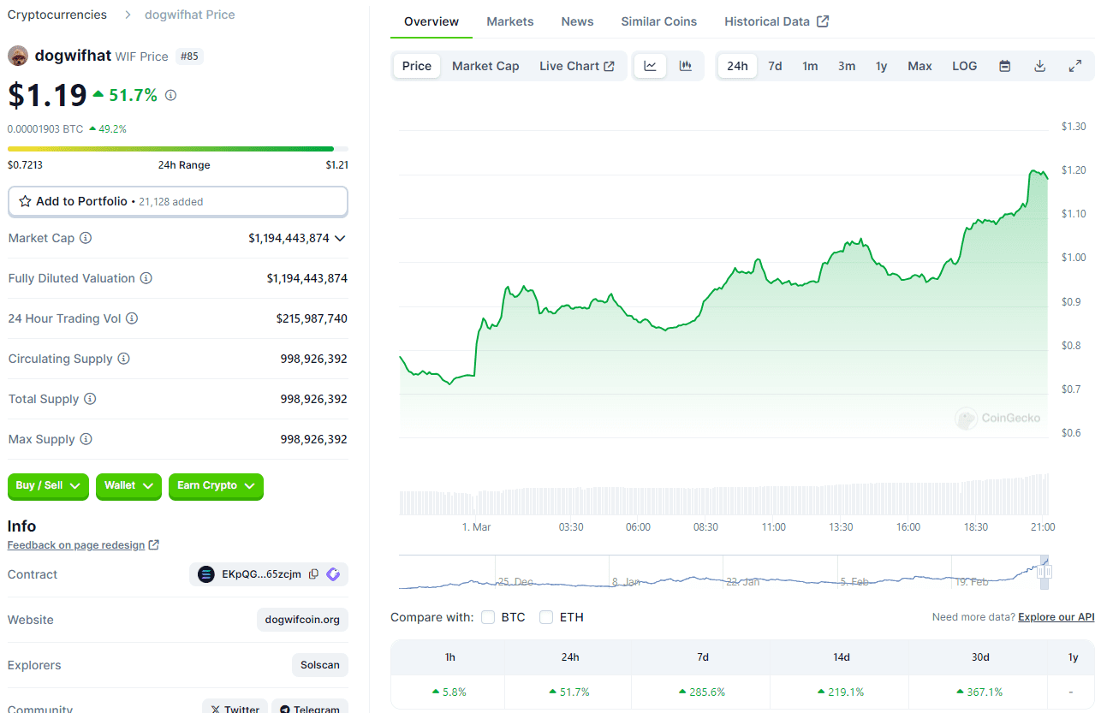Select the Market Cap chart mode
This screenshot has width=1101, height=713.
pos(485,66)
